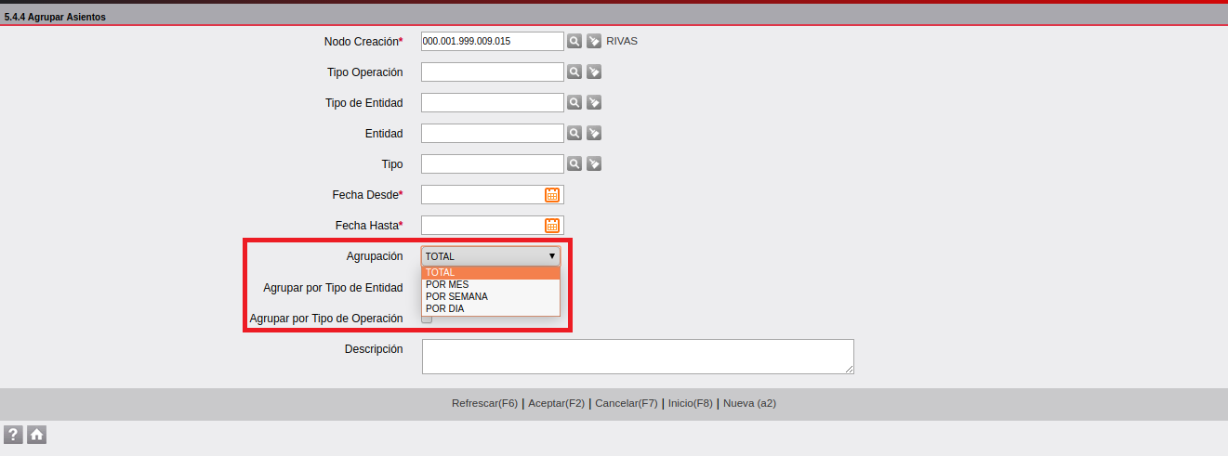Toggle the Agrupar por Tipo de Operación checkbox
The width and height of the screenshot is (1228, 456).
click(427, 319)
